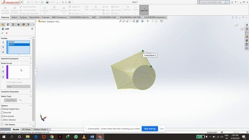This screenshot has height=140, width=249.
Task: Open the SOLIDWORKS CAM ribbon tab
Action: click(x=108, y=17)
